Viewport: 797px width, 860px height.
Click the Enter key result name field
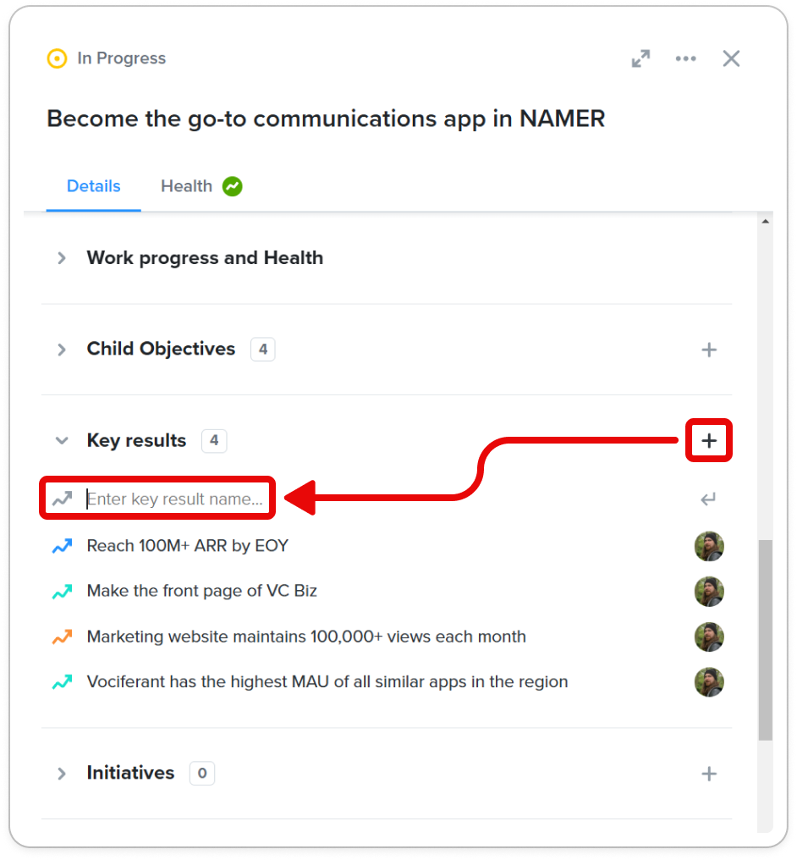[175, 499]
